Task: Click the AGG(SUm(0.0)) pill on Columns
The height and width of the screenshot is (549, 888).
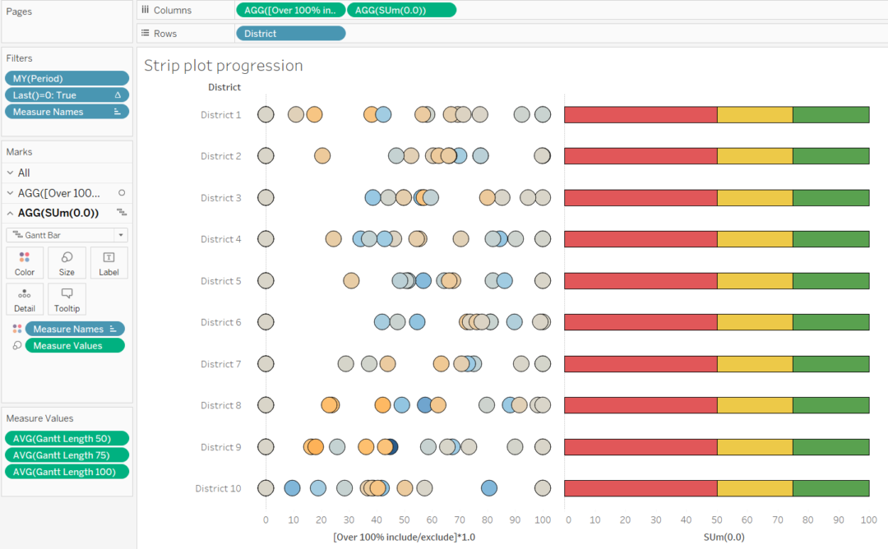Action: click(400, 11)
